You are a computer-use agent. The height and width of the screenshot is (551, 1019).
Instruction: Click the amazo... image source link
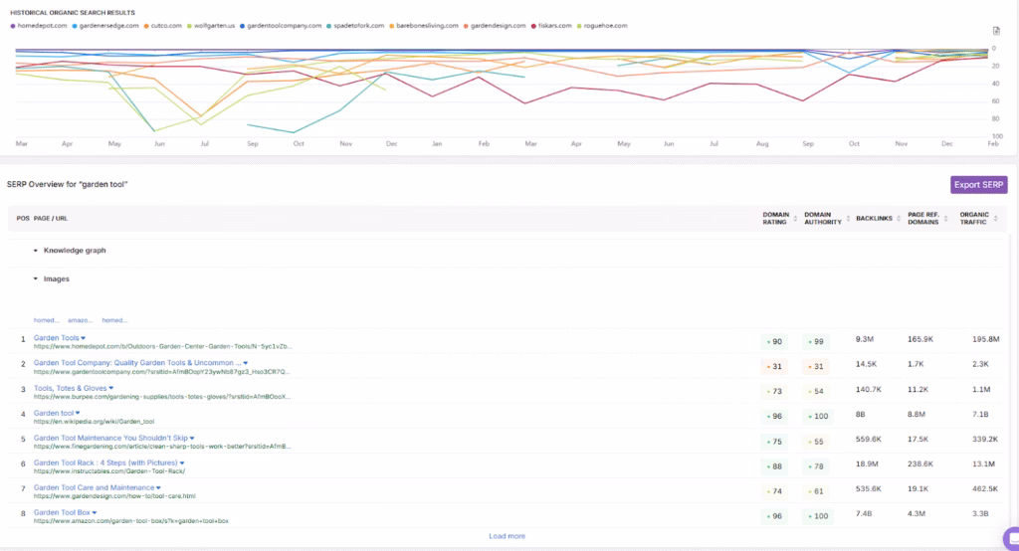coord(80,320)
